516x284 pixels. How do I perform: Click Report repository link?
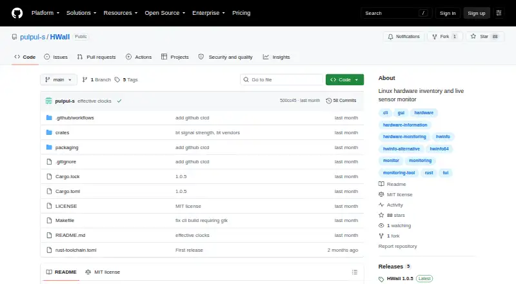click(397, 246)
